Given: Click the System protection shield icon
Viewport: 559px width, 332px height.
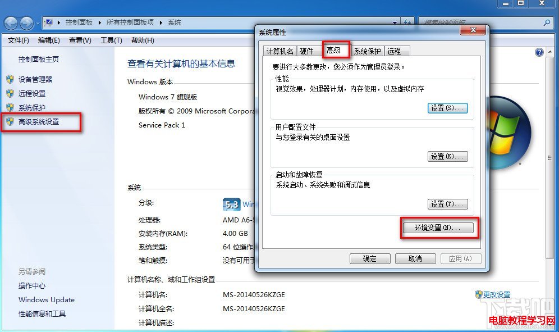Looking at the screenshot, I should click(x=10, y=107).
